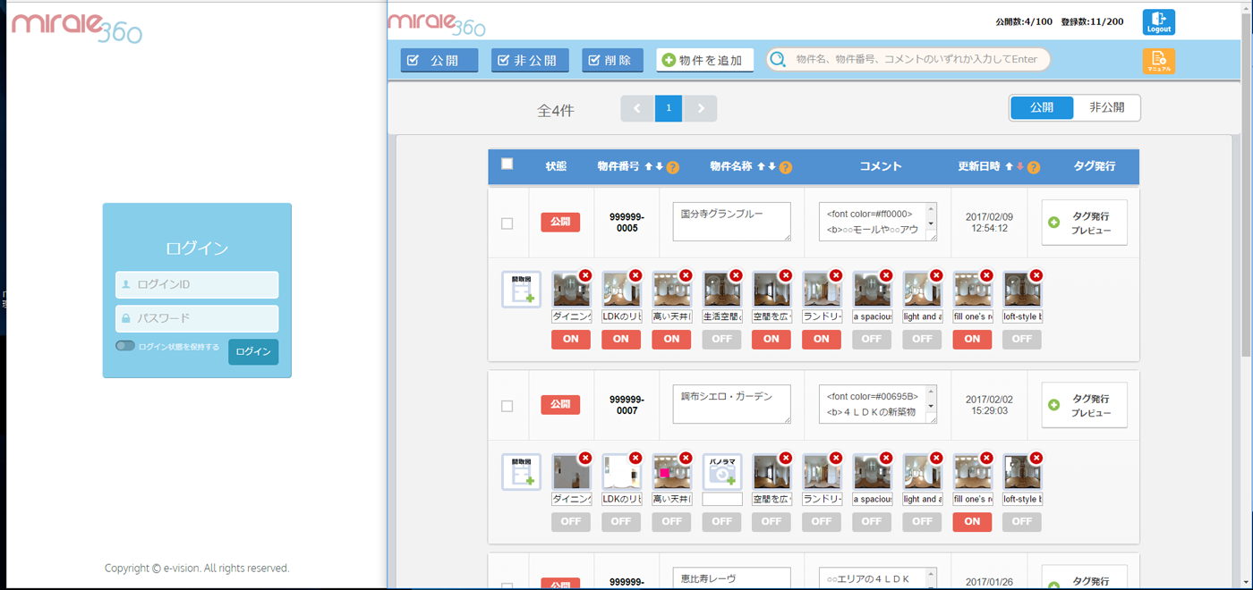Go to next page arrow

pos(701,108)
